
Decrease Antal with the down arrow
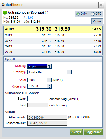tap(49, 81)
